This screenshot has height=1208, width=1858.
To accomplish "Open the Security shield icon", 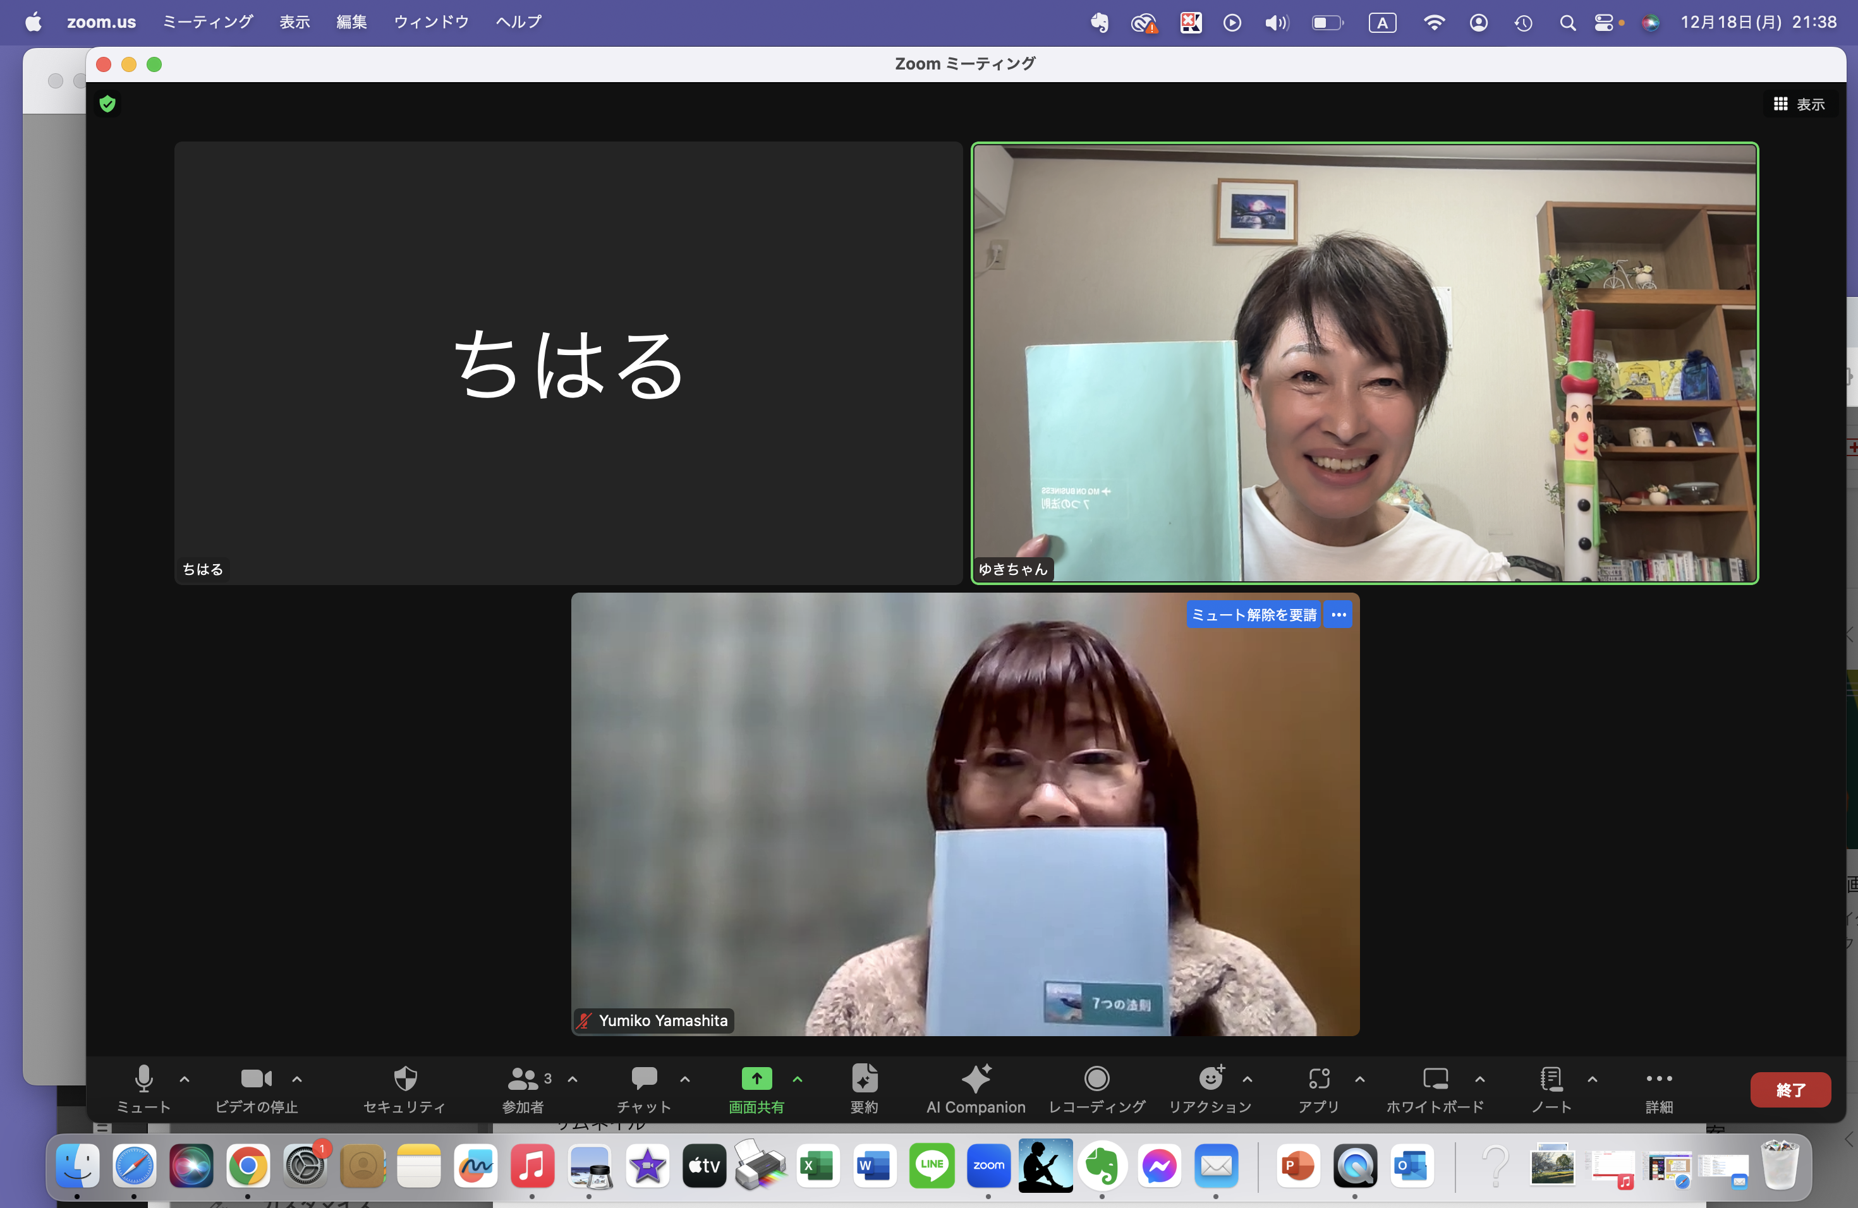I will 405,1079.
